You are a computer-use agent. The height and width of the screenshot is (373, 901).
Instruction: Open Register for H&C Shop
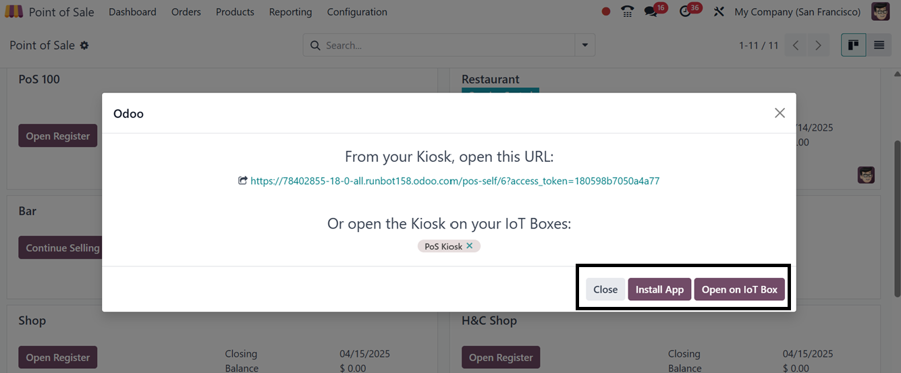(501, 357)
